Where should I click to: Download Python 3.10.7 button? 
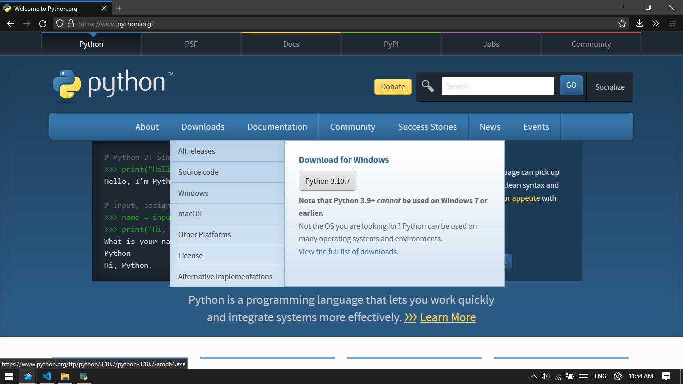(x=327, y=181)
